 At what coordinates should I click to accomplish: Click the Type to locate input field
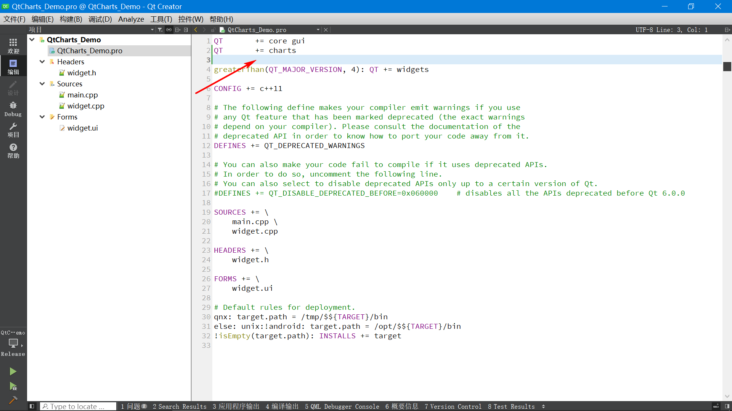pos(78,406)
